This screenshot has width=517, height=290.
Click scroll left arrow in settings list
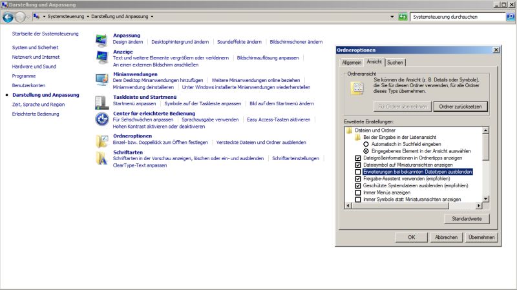348,206
